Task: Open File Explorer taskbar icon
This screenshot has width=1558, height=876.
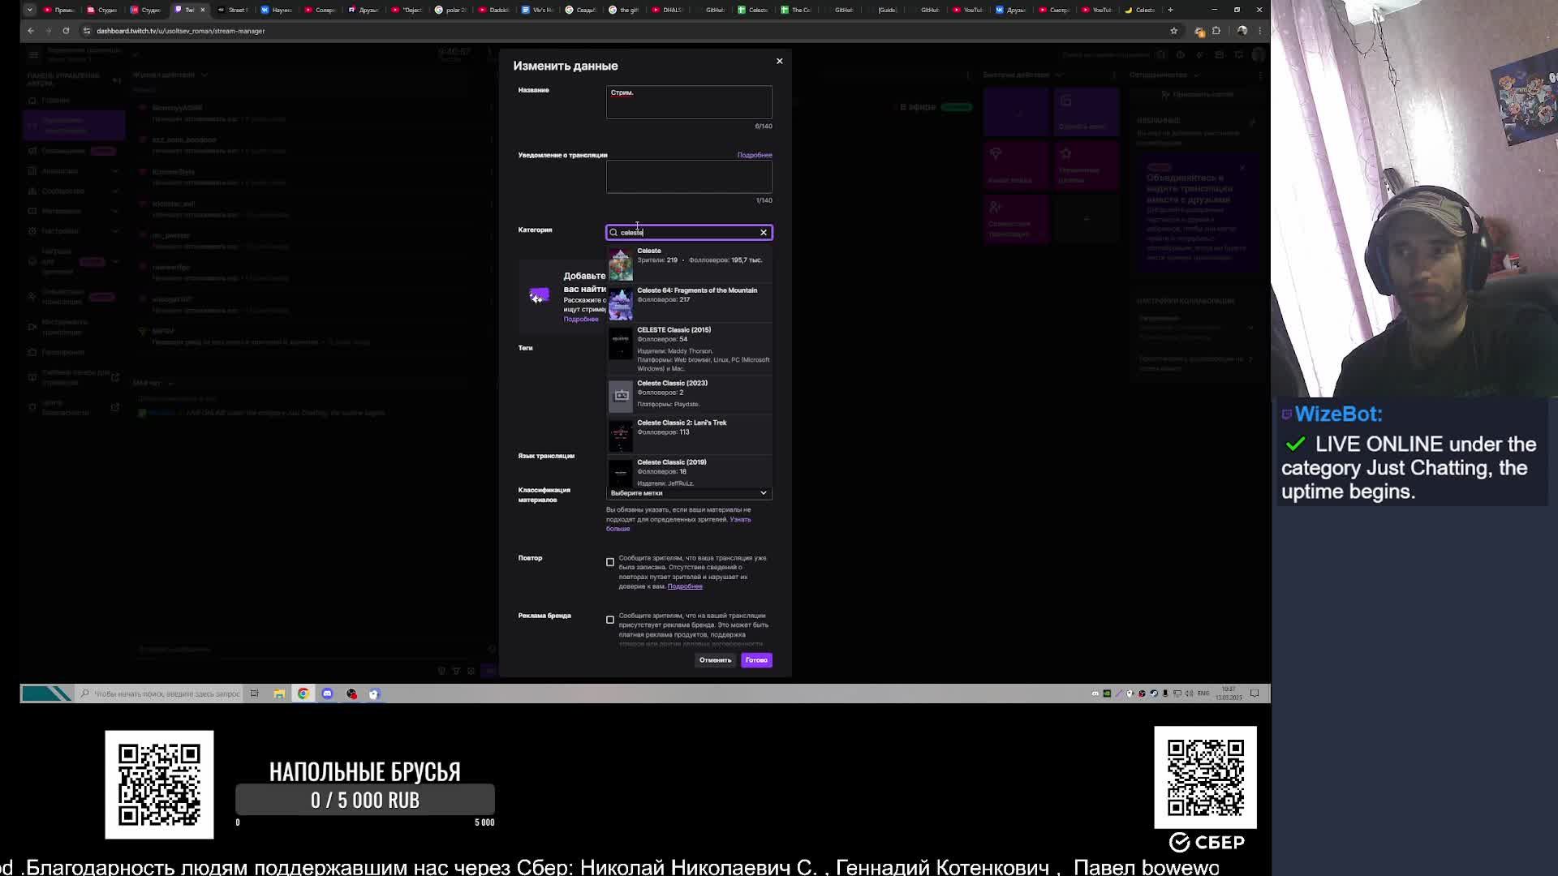Action: tap(278, 693)
